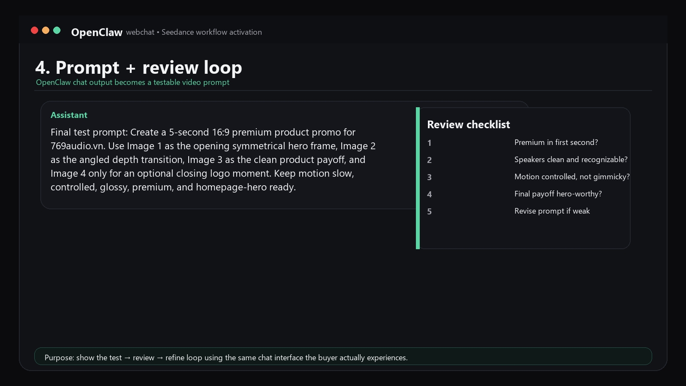Click the orange minimize window dot
This screenshot has width=686, height=386.
(45, 30)
